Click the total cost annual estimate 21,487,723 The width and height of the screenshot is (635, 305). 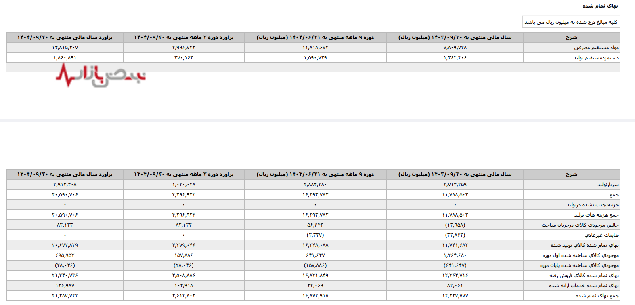tap(65, 296)
